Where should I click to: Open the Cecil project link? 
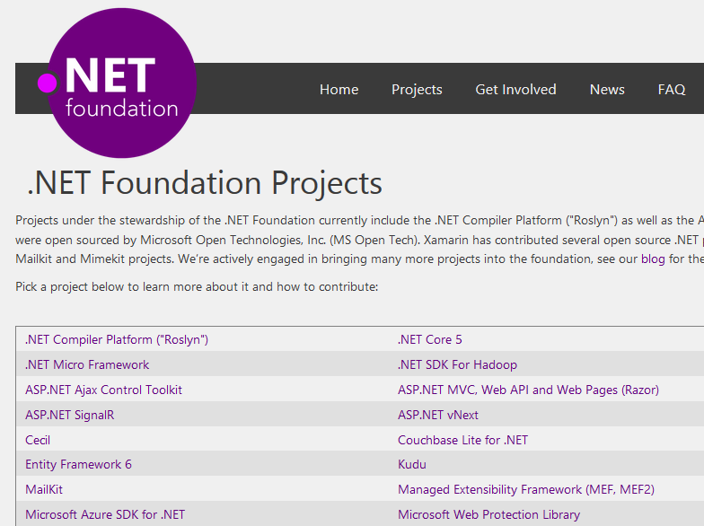tap(38, 440)
